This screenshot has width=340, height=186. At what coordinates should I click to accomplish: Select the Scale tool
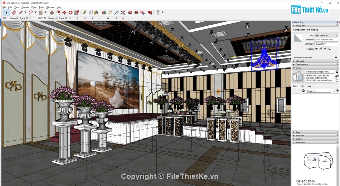pyautogui.click(x=77, y=13)
